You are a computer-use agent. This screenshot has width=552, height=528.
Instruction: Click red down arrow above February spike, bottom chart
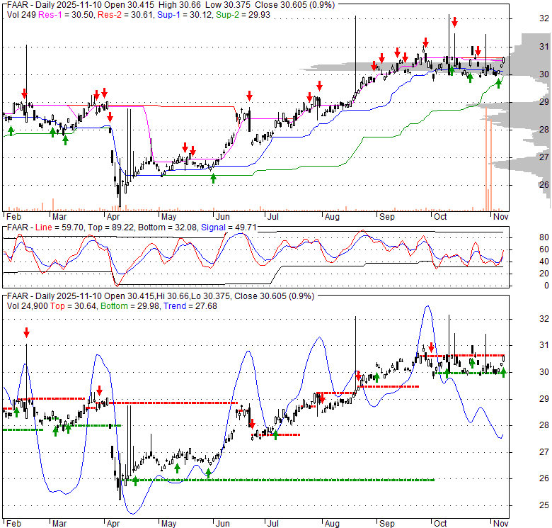click(26, 332)
